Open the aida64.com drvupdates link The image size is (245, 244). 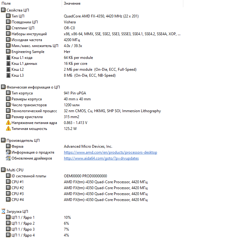point(101,158)
